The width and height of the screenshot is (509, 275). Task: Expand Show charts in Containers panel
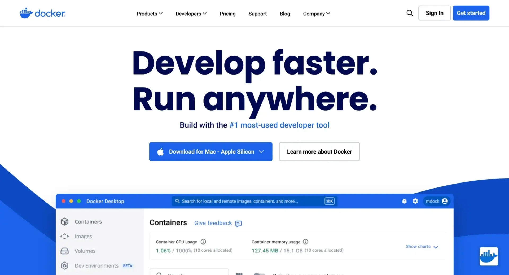click(x=422, y=247)
